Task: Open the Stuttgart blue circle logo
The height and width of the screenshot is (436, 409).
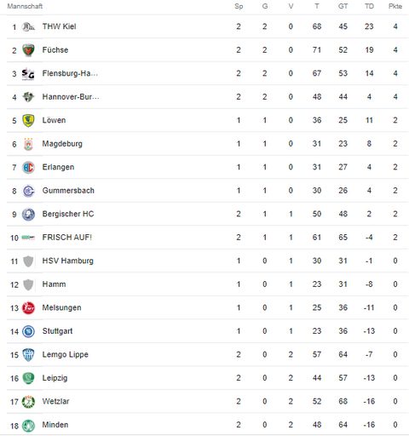Action: [28, 331]
